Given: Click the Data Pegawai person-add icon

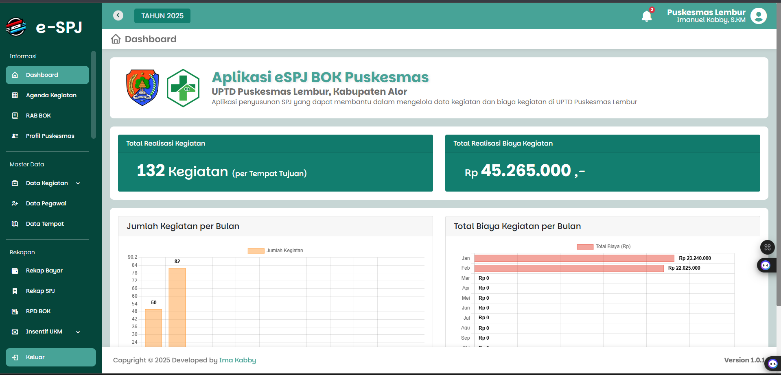Looking at the screenshot, I should (15, 203).
